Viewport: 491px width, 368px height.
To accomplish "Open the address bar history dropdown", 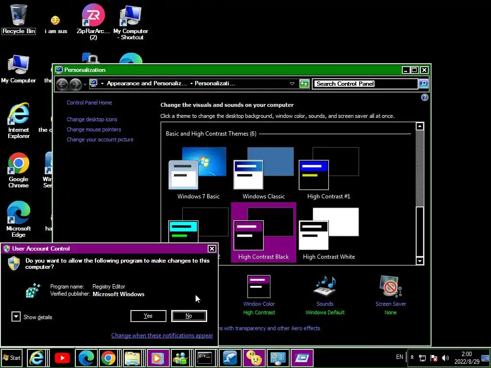I will (x=292, y=84).
